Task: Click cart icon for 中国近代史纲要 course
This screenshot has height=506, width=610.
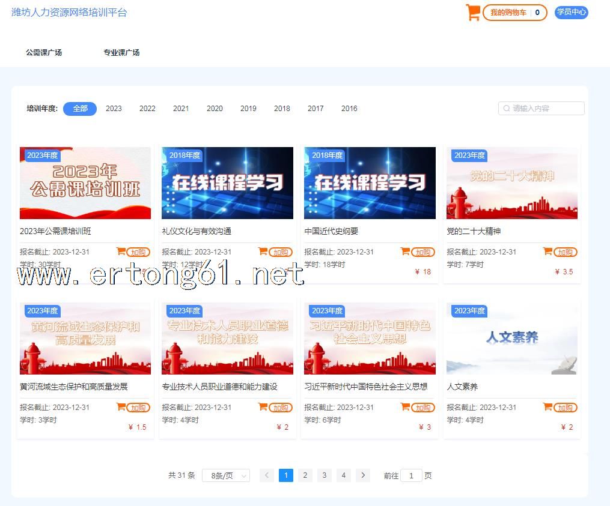Action: coord(405,251)
